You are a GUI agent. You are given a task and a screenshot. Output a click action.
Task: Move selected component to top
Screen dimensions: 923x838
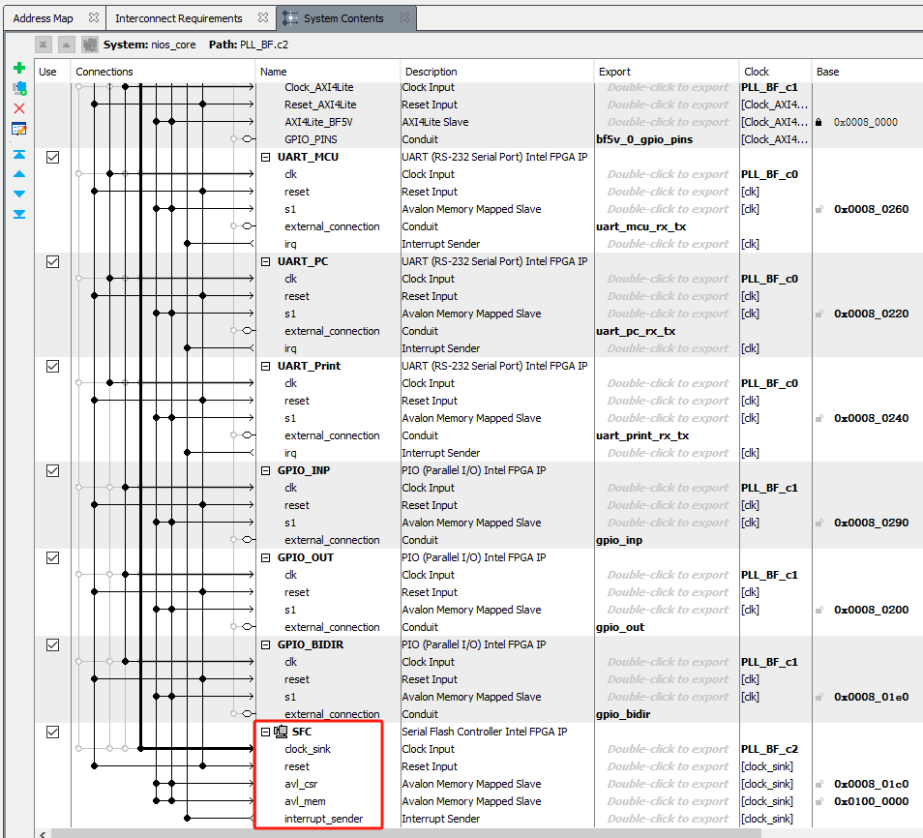(x=18, y=154)
